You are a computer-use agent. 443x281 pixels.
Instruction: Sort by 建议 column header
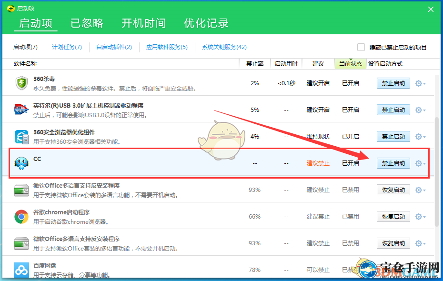318,64
